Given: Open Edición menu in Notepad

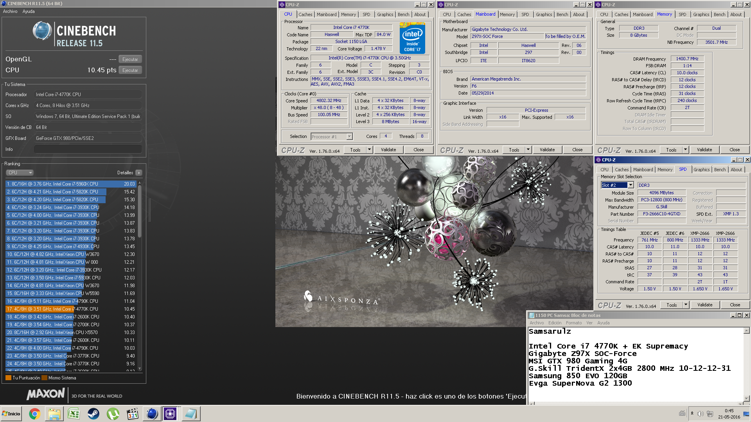Looking at the screenshot, I should pyautogui.click(x=555, y=323).
